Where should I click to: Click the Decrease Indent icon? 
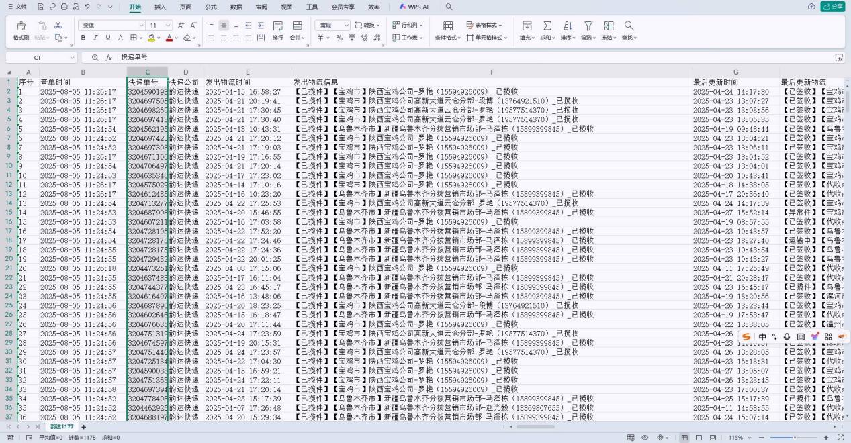click(248, 25)
